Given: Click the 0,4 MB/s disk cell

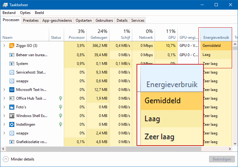Looking at the screenshot, I should pos(121,46).
